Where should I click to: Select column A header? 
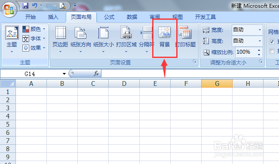pos(31,84)
